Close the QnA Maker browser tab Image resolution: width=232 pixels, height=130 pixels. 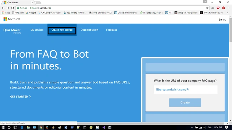click(32, 2)
